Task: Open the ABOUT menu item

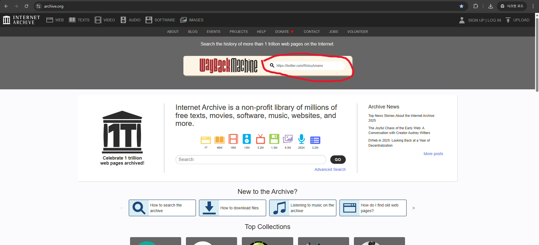Action: pos(173,32)
